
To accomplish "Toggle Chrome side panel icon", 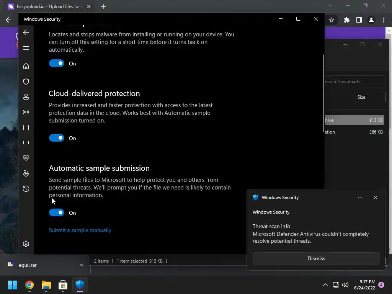I will (359, 20).
